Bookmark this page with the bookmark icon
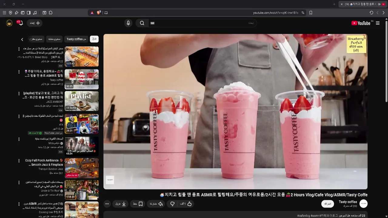The image size is (388, 218). 311,13
